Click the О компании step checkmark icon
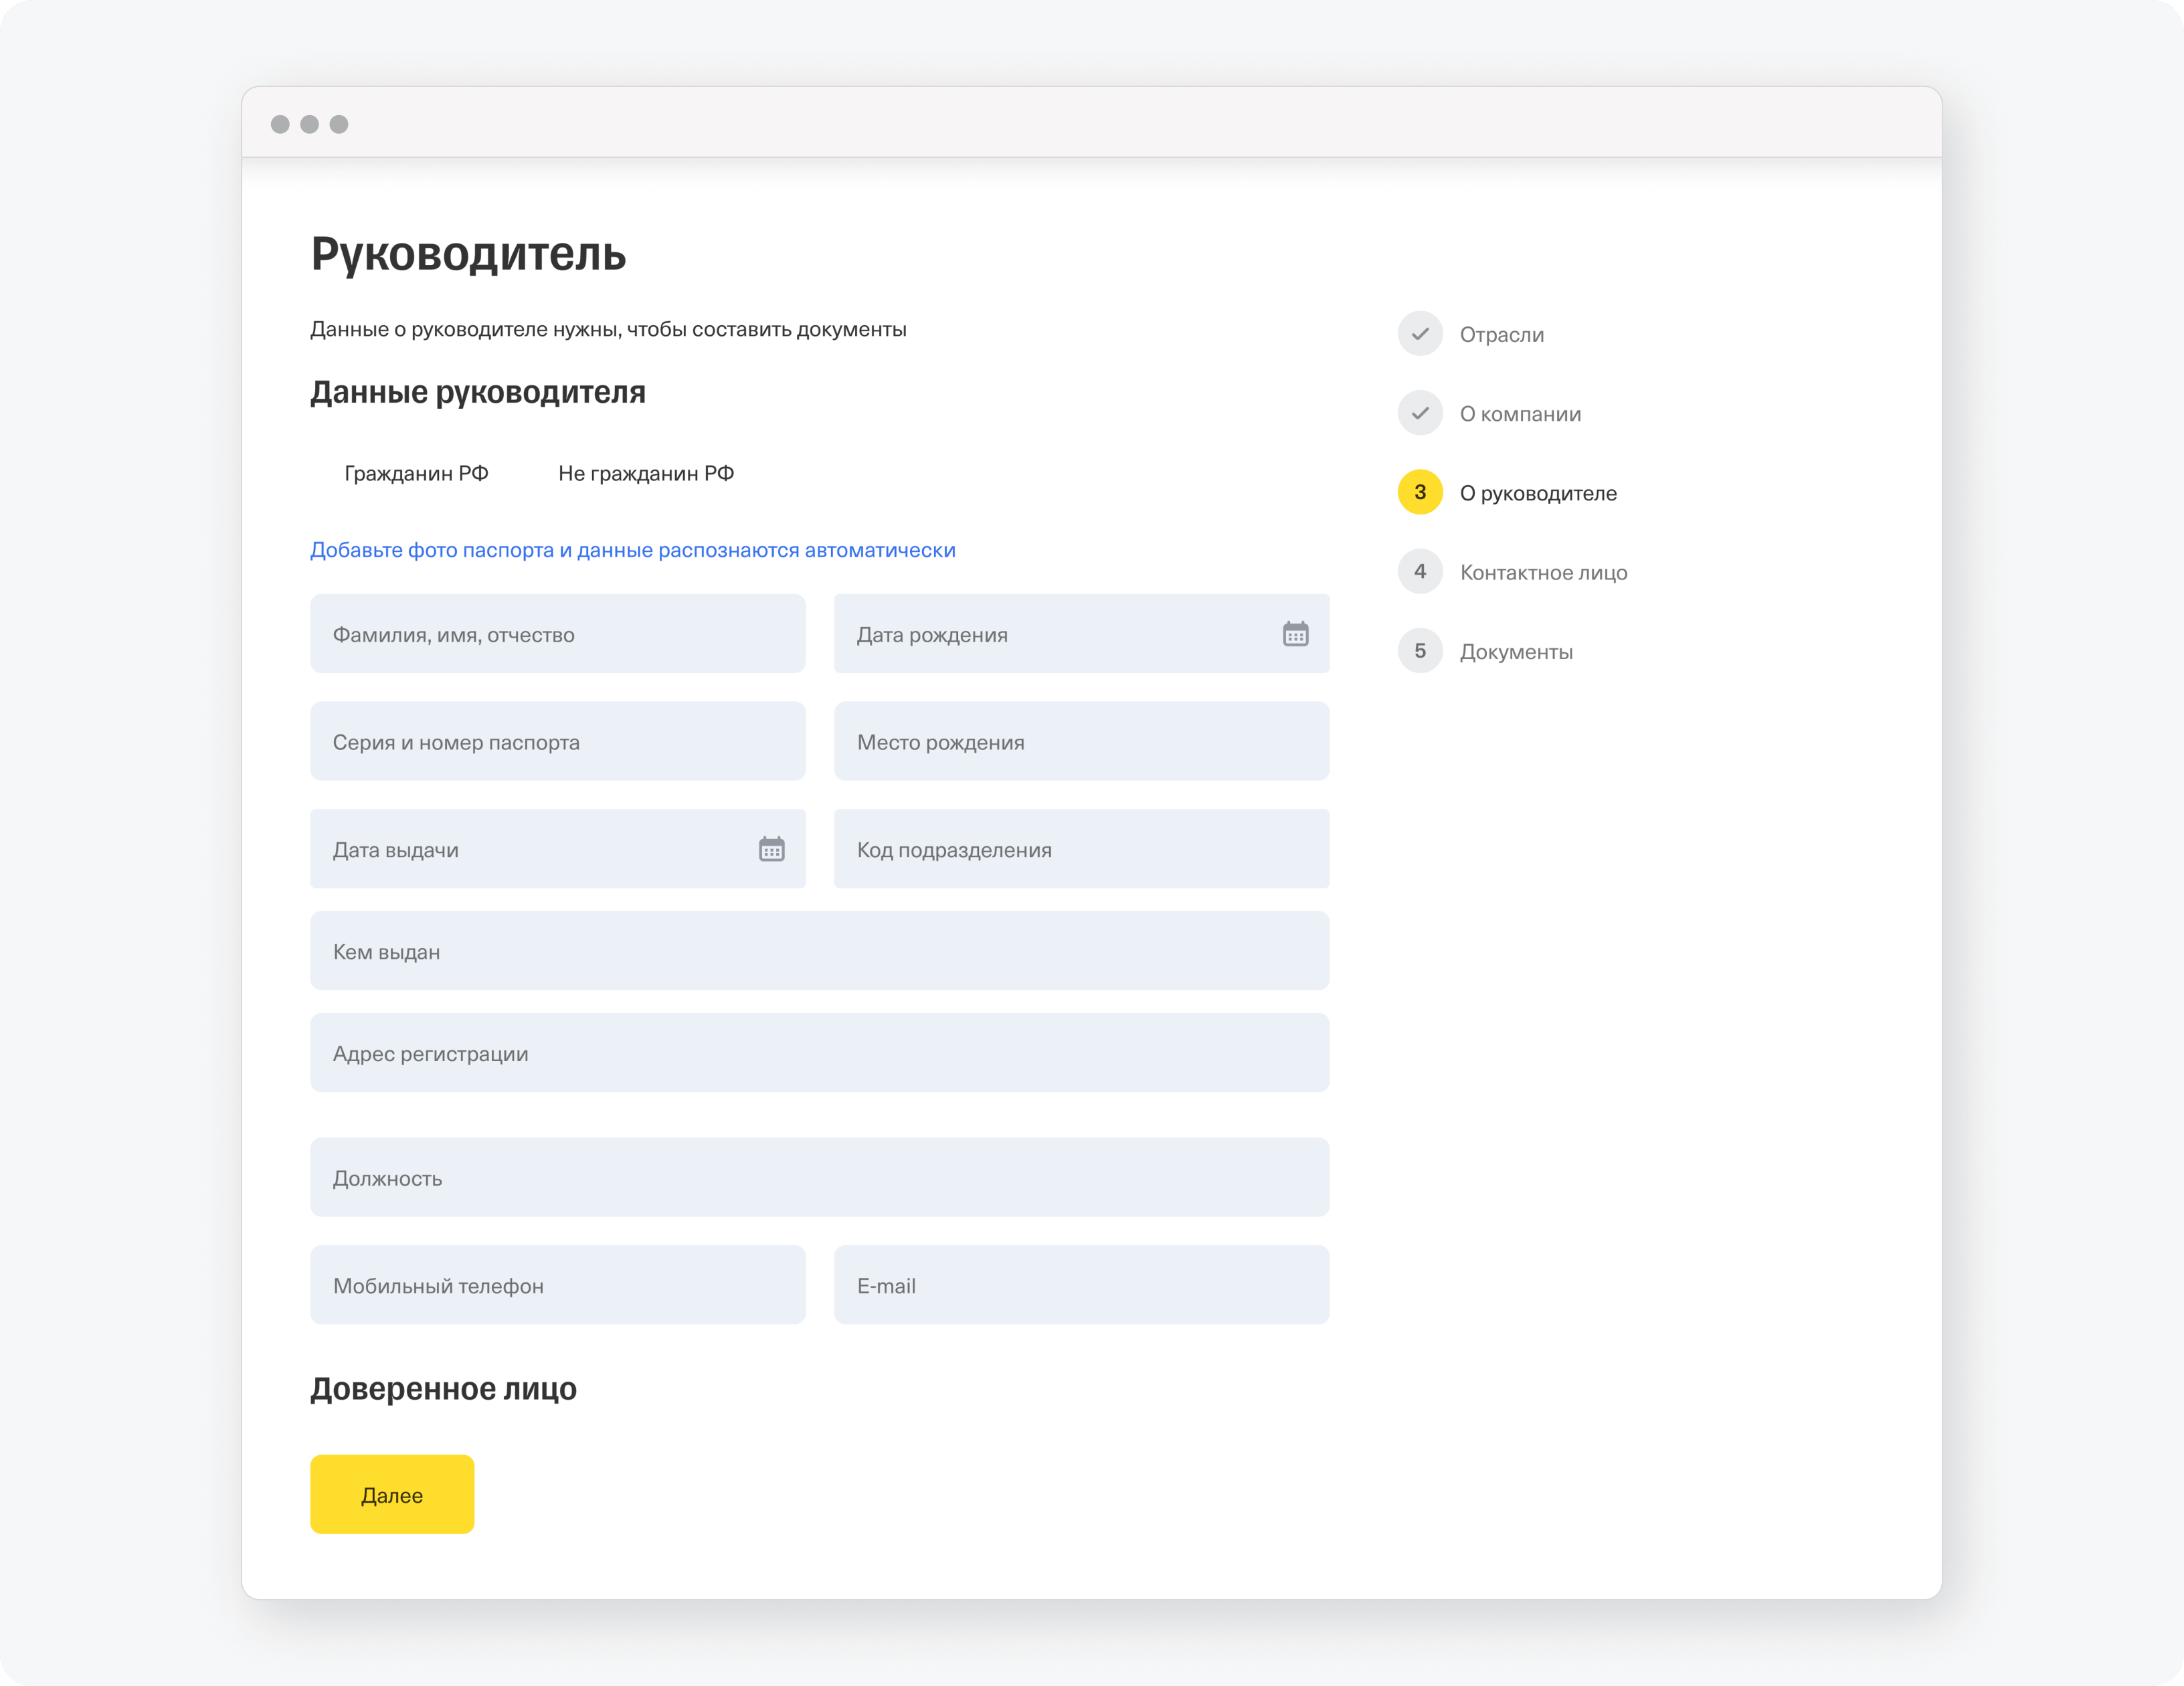This screenshot has height=1686, width=2184. [x=1420, y=413]
